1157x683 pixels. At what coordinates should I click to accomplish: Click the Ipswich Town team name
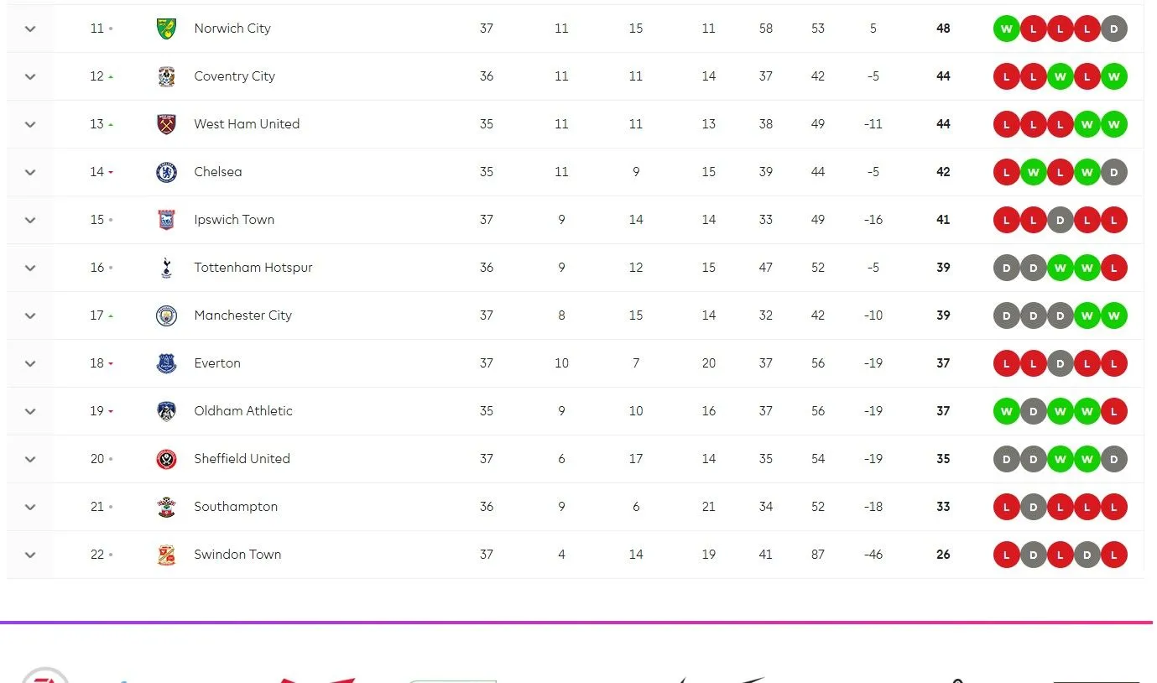pos(233,220)
